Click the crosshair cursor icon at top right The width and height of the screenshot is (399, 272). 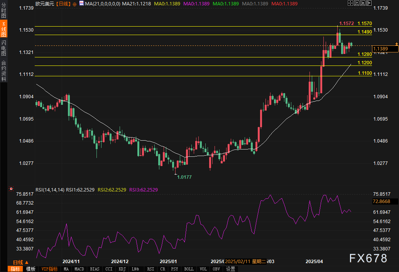pos(350,3)
